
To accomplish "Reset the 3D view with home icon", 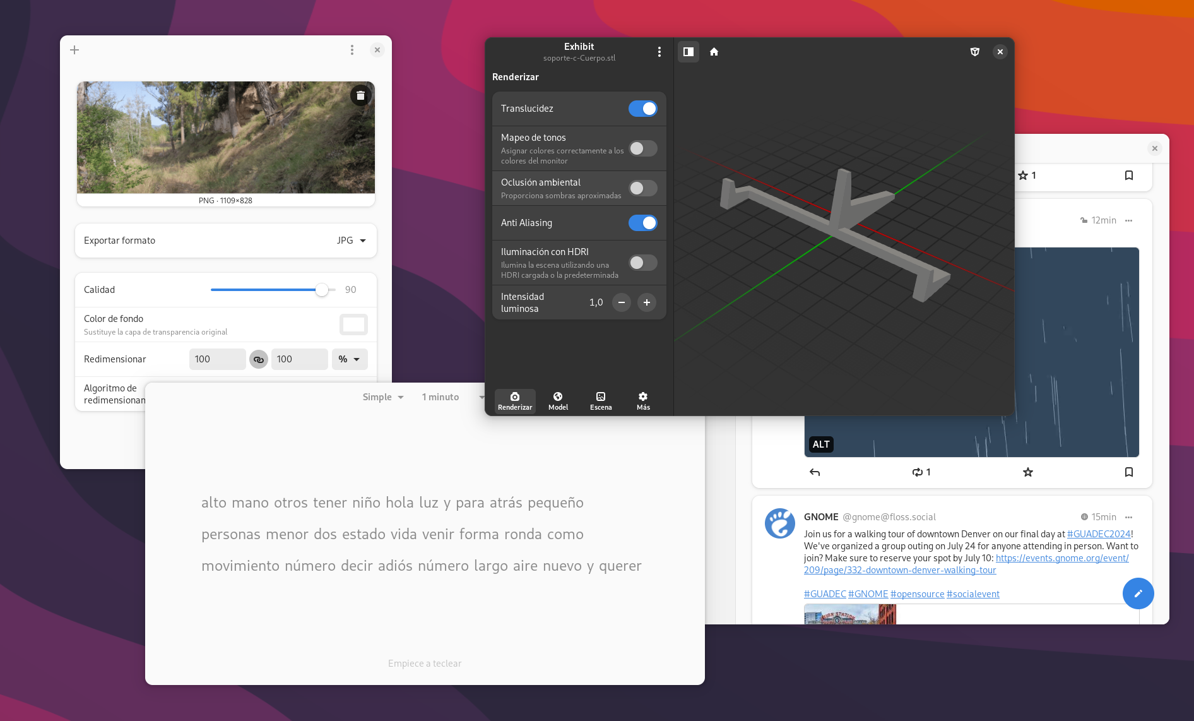I will click(x=714, y=52).
